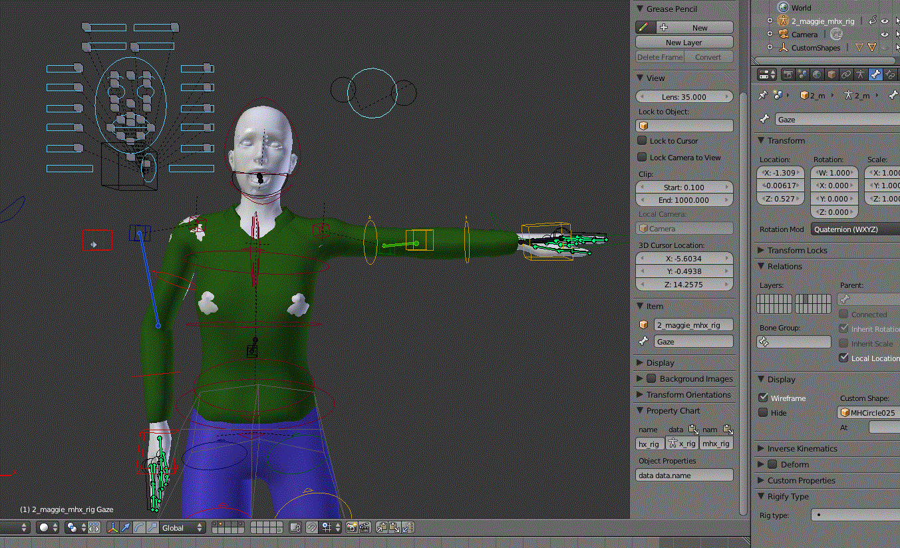
Task: Click the OpenGL render animation clapperboard icon
Action: coord(365,528)
